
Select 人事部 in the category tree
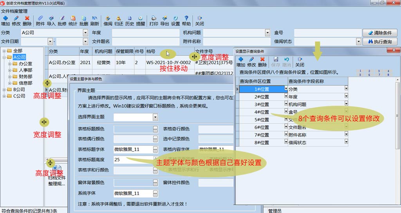pyautogui.click(x=25, y=70)
